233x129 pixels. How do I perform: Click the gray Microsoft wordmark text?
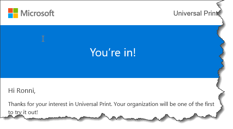(x=37, y=13)
